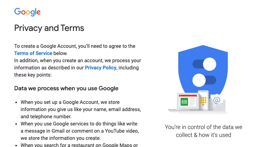This screenshot has height=147, width=254.
Task: Click the "Privacy and Terms" heading
Action: click(x=49, y=28)
